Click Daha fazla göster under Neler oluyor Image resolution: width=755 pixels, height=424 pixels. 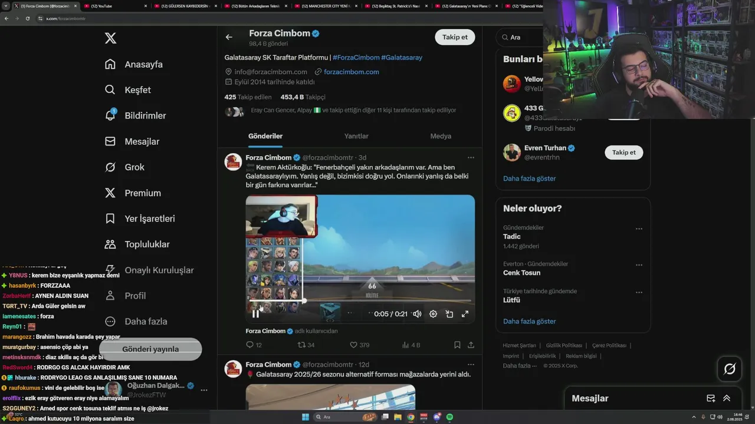coord(530,322)
